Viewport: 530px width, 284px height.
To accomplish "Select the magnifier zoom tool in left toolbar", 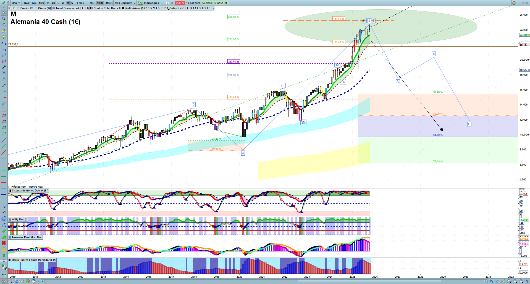I will (x=4, y=19).
